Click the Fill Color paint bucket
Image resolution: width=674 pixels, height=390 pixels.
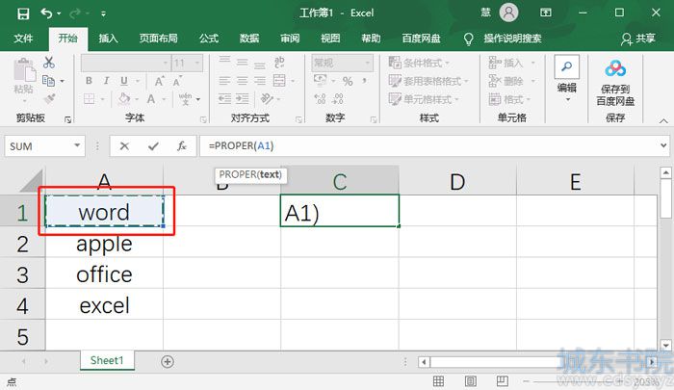pos(124,99)
